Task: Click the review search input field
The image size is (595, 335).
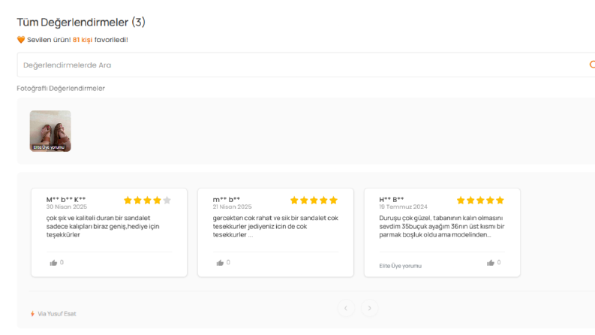Action: (x=306, y=65)
